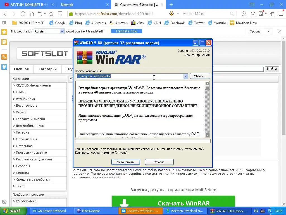Image resolution: width=286 pixels, height=215 pixels.
Task: Go back with the browser back arrow
Action: coord(5,14)
